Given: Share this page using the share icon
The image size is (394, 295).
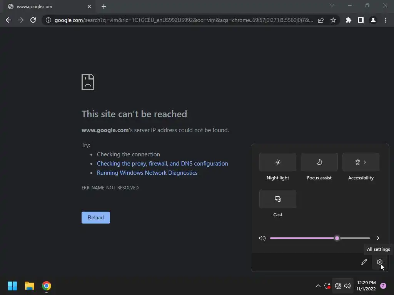Looking at the screenshot, I should (x=321, y=20).
